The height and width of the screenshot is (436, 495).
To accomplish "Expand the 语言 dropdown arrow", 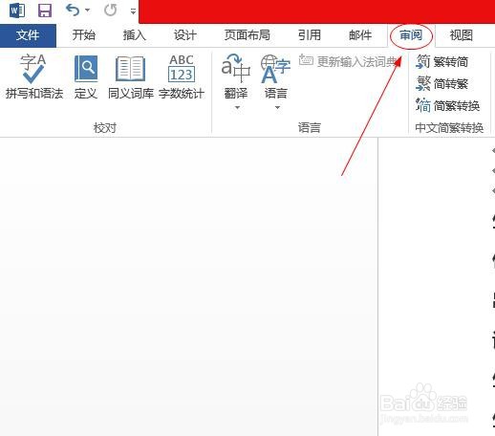I will click(277, 108).
